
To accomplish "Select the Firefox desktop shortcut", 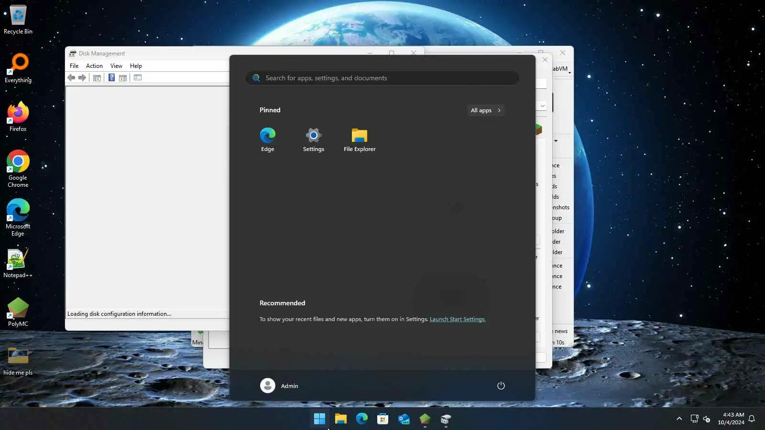I will click(18, 117).
